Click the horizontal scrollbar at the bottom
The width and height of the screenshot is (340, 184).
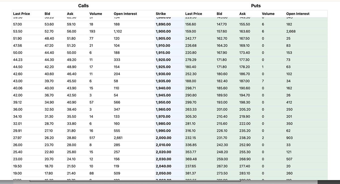click(133, 181)
